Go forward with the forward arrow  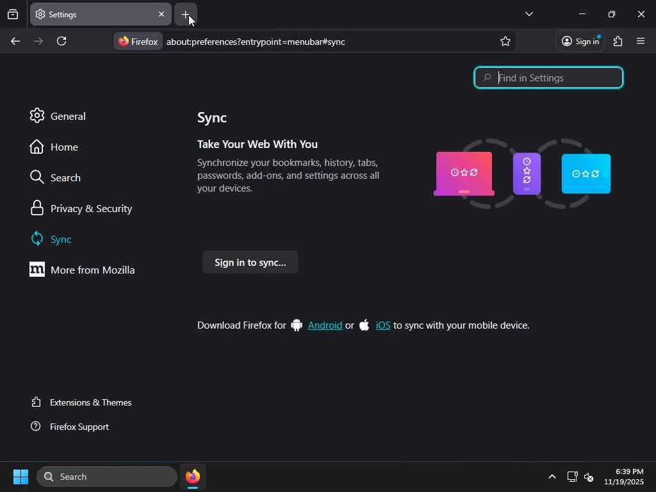[x=38, y=41]
